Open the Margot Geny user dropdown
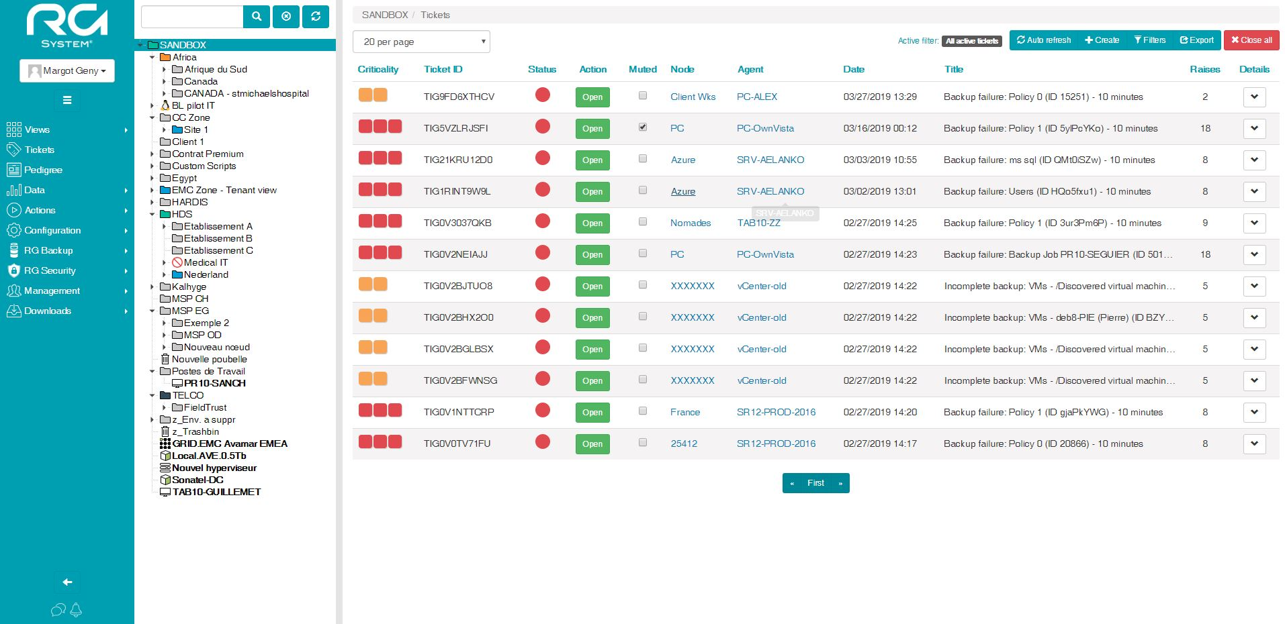1285x624 pixels. [x=67, y=70]
